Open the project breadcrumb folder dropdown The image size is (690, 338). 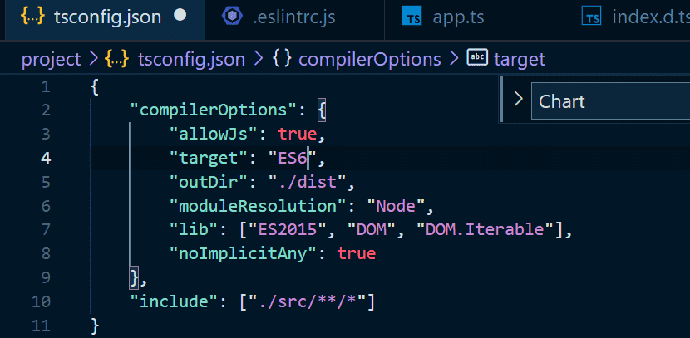click(x=52, y=59)
